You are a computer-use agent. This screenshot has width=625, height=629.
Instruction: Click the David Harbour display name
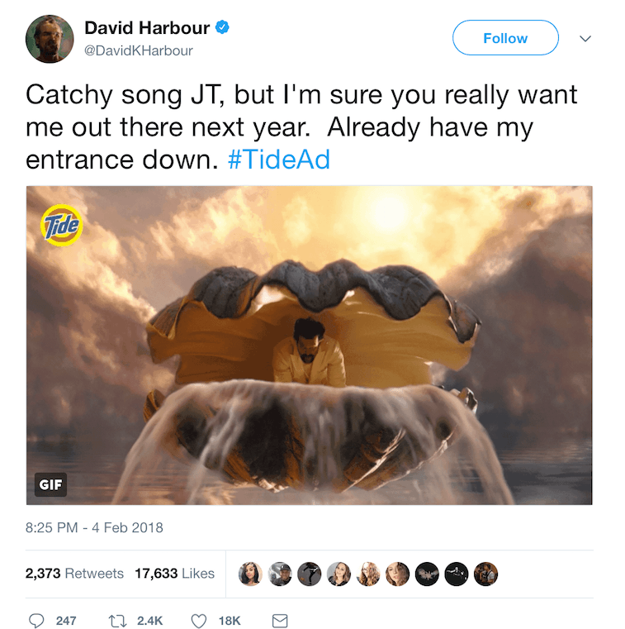(x=147, y=28)
